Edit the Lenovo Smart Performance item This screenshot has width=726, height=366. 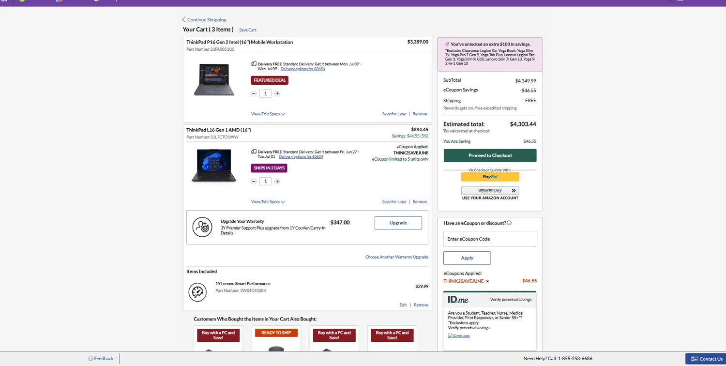(403, 305)
